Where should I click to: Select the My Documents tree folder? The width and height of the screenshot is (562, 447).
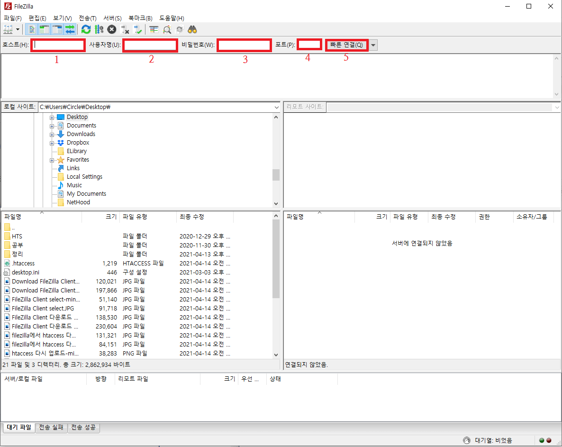[x=86, y=194]
